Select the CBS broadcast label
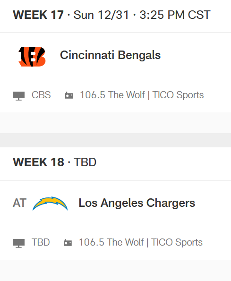This screenshot has width=231, height=281. [41, 95]
